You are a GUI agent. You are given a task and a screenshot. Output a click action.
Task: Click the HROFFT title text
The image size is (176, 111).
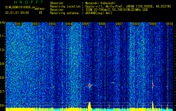click(29, 2)
